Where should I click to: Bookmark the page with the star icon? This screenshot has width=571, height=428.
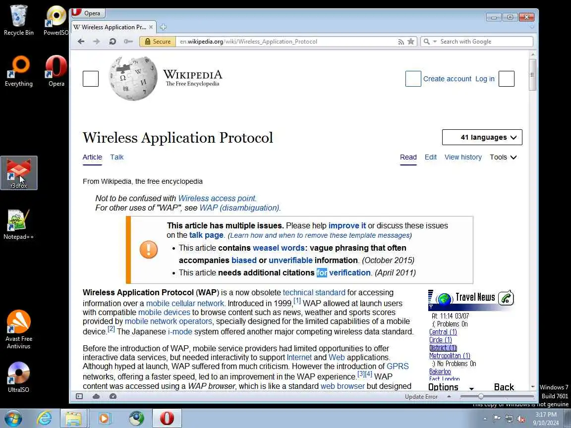411,42
